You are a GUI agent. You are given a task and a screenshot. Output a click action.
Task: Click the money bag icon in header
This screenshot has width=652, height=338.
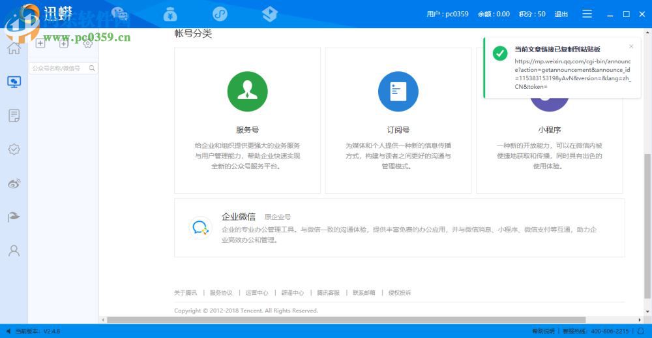170,14
